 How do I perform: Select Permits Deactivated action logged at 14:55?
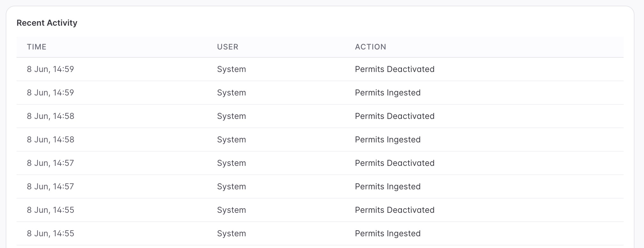395,210
